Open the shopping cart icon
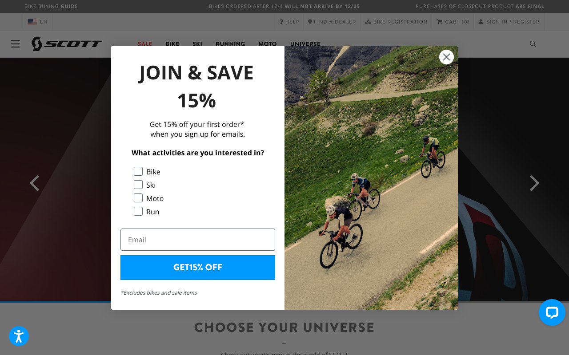This screenshot has height=355, width=569. (439, 22)
